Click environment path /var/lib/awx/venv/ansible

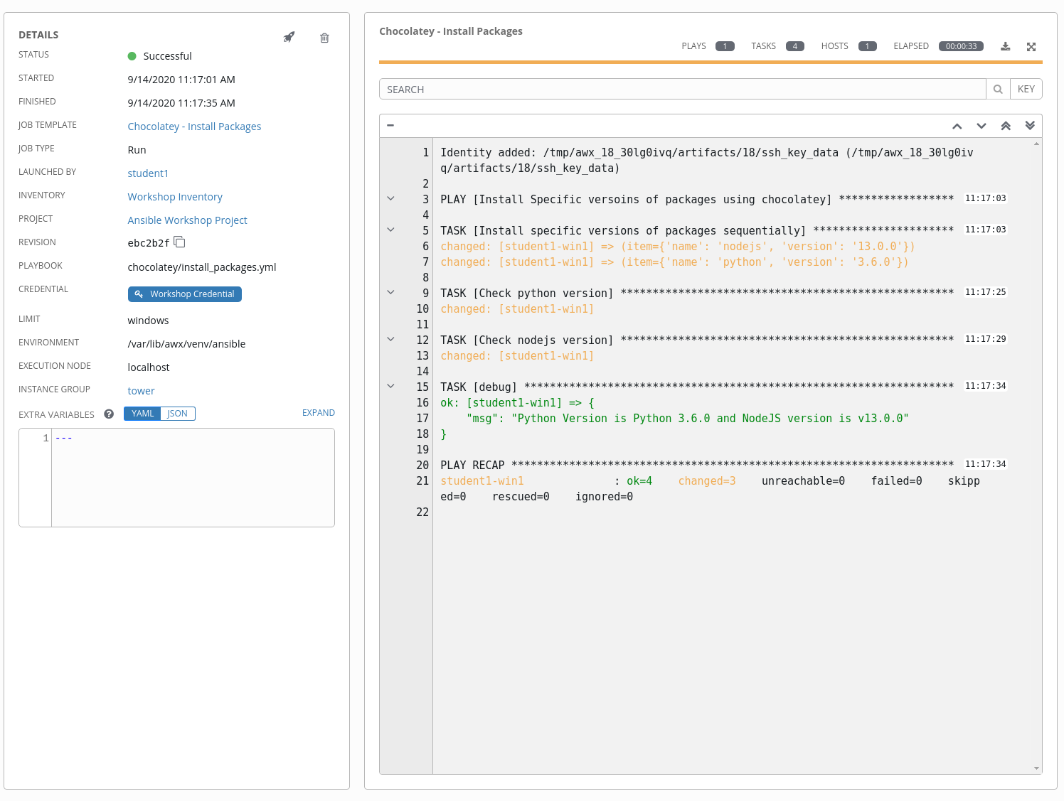click(x=186, y=344)
